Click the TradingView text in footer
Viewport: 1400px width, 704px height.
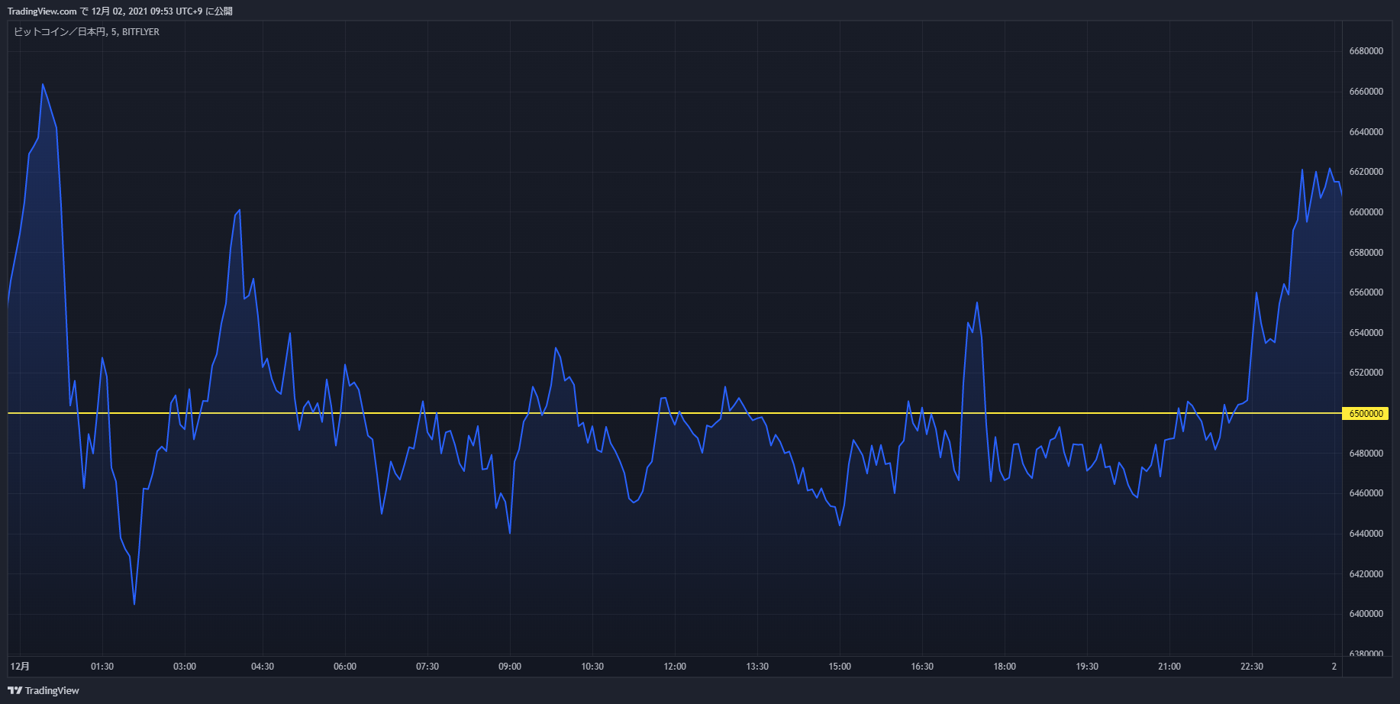click(x=52, y=690)
